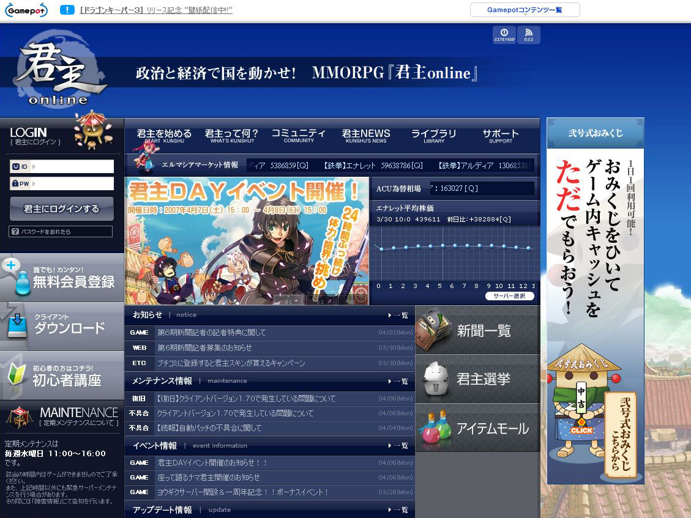Focus the ID input field
This screenshot has height=518, width=691.
pyautogui.click(x=62, y=166)
